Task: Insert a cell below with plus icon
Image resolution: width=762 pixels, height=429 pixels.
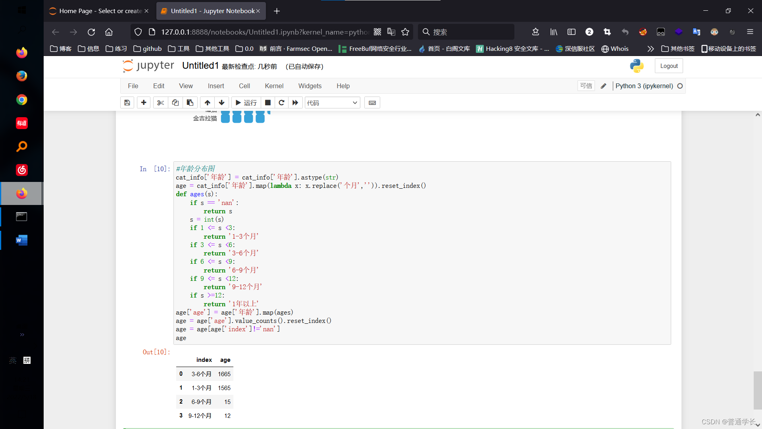Action: [144, 103]
